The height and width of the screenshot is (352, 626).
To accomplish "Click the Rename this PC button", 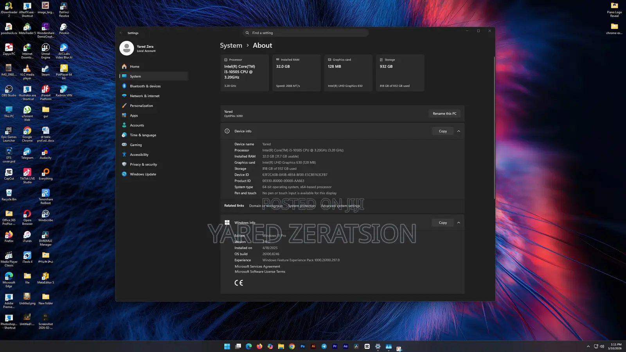I will click(x=444, y=113).
